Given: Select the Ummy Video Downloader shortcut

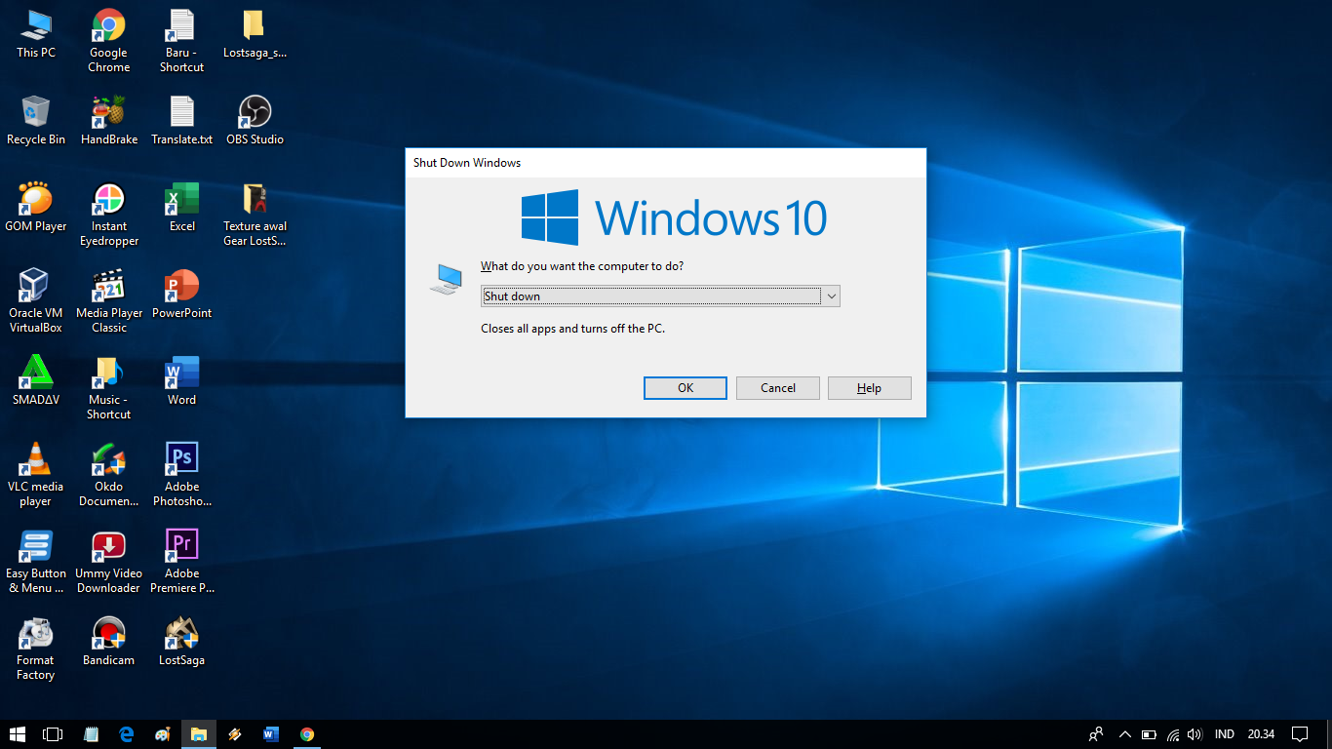Looking at the screenshot, I should [108, 562].
